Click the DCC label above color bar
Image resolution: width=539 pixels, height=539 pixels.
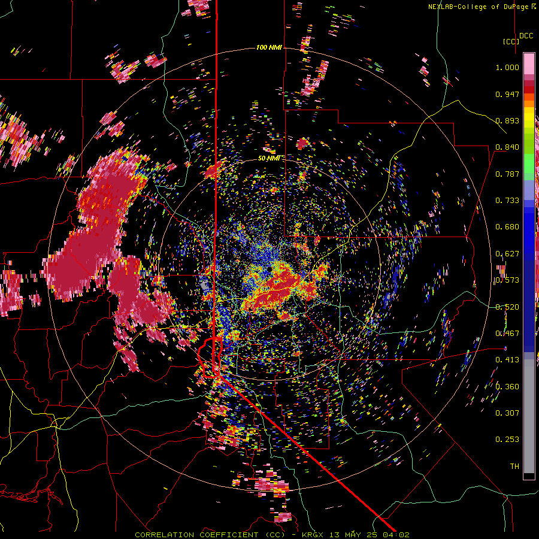(x=526, y=36)
